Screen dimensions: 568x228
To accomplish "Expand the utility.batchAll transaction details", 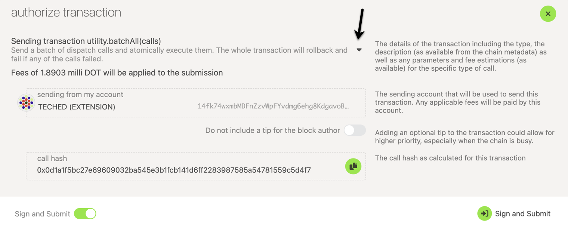I will [x=359, y=50].
